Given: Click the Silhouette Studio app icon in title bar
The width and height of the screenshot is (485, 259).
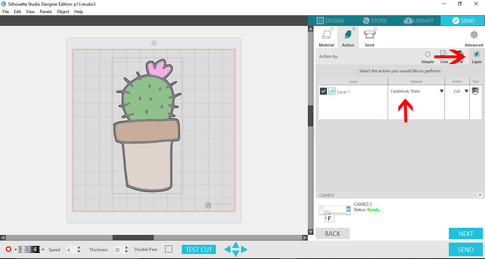Looking at the screenshot, I should [x=4, y=4].
